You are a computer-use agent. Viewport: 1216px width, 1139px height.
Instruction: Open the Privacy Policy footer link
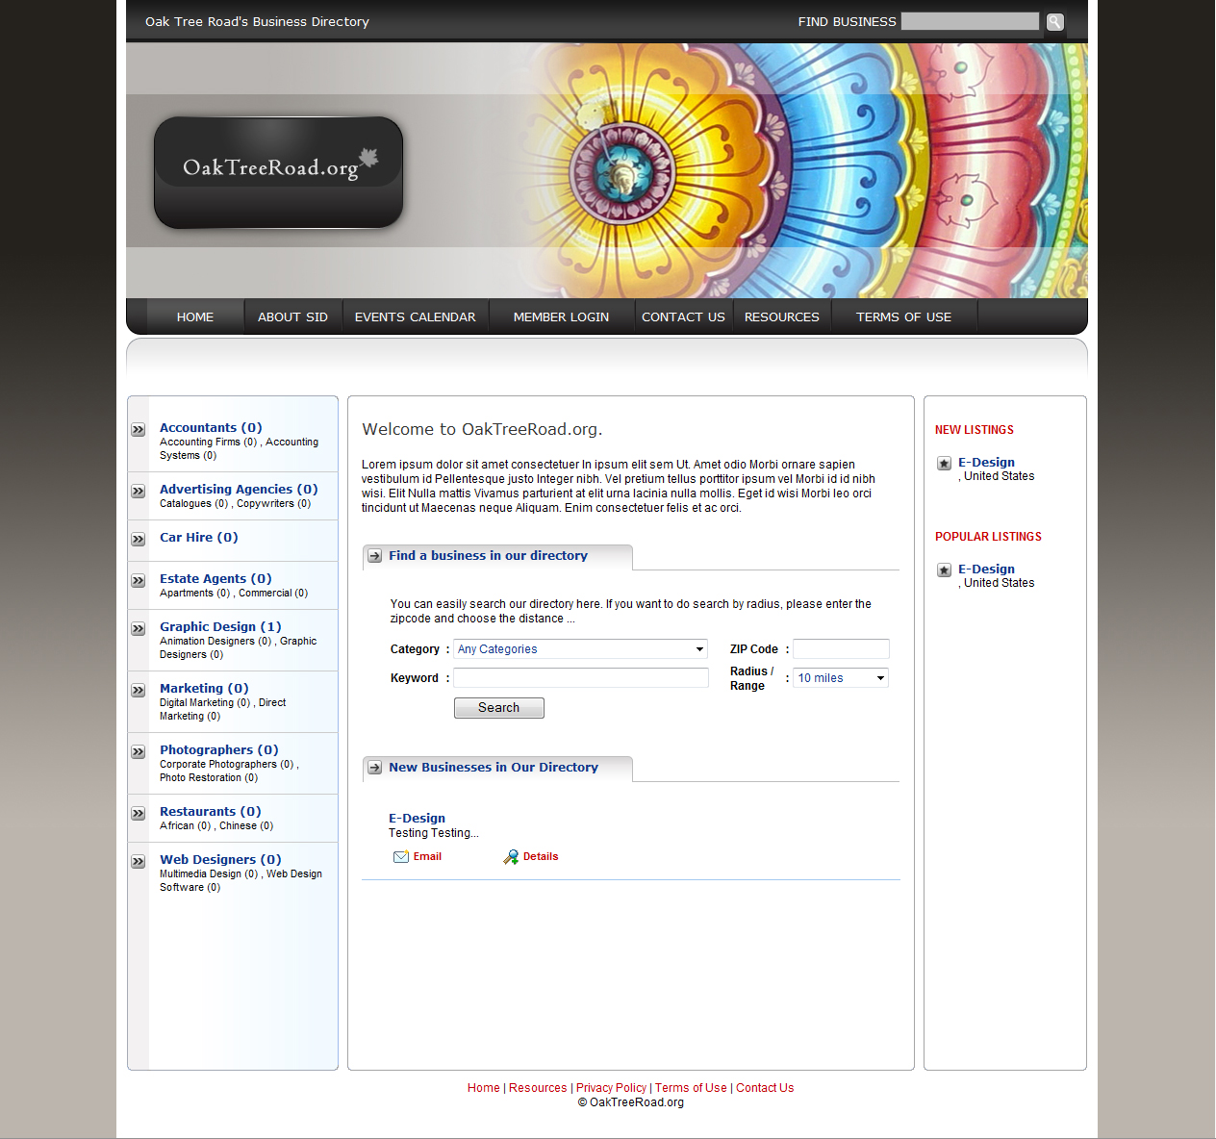click(611, 1088)
